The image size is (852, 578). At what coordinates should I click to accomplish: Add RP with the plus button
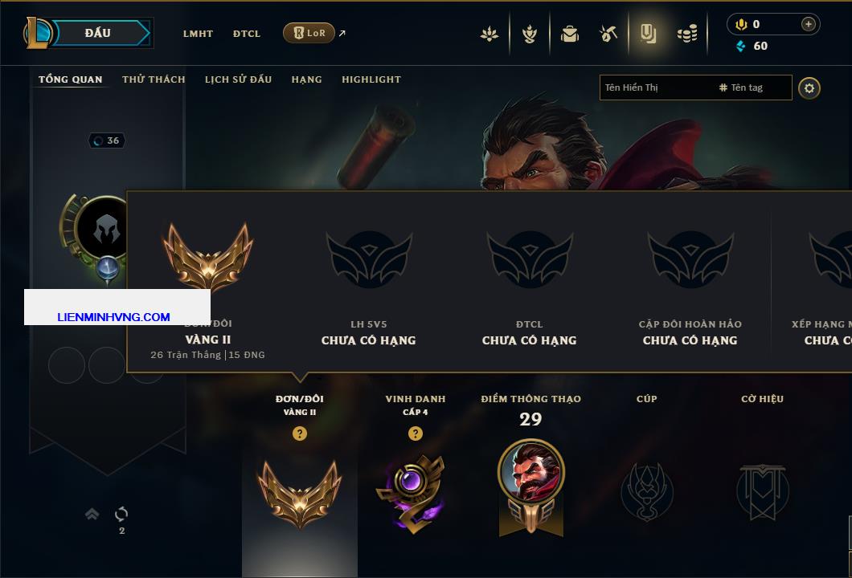pyautogui.click(x=808, y=24)
